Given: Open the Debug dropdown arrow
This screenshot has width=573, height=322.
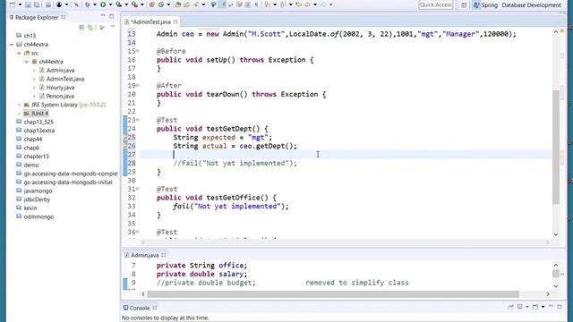Looking at the screenshot, I should point(95,4).
